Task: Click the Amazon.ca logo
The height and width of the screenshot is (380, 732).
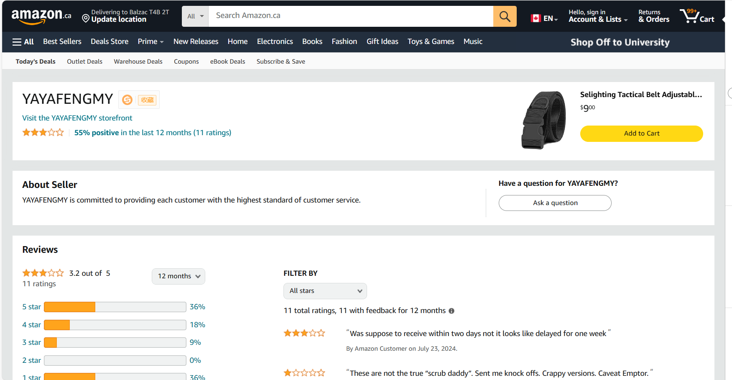Action: 41,17
